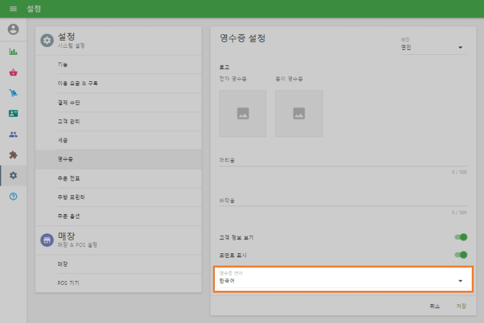The width and height of the screenshot is (484, 323).
Task: Open the inventory cart icon in sidebar
Action: tap(13, 93)
